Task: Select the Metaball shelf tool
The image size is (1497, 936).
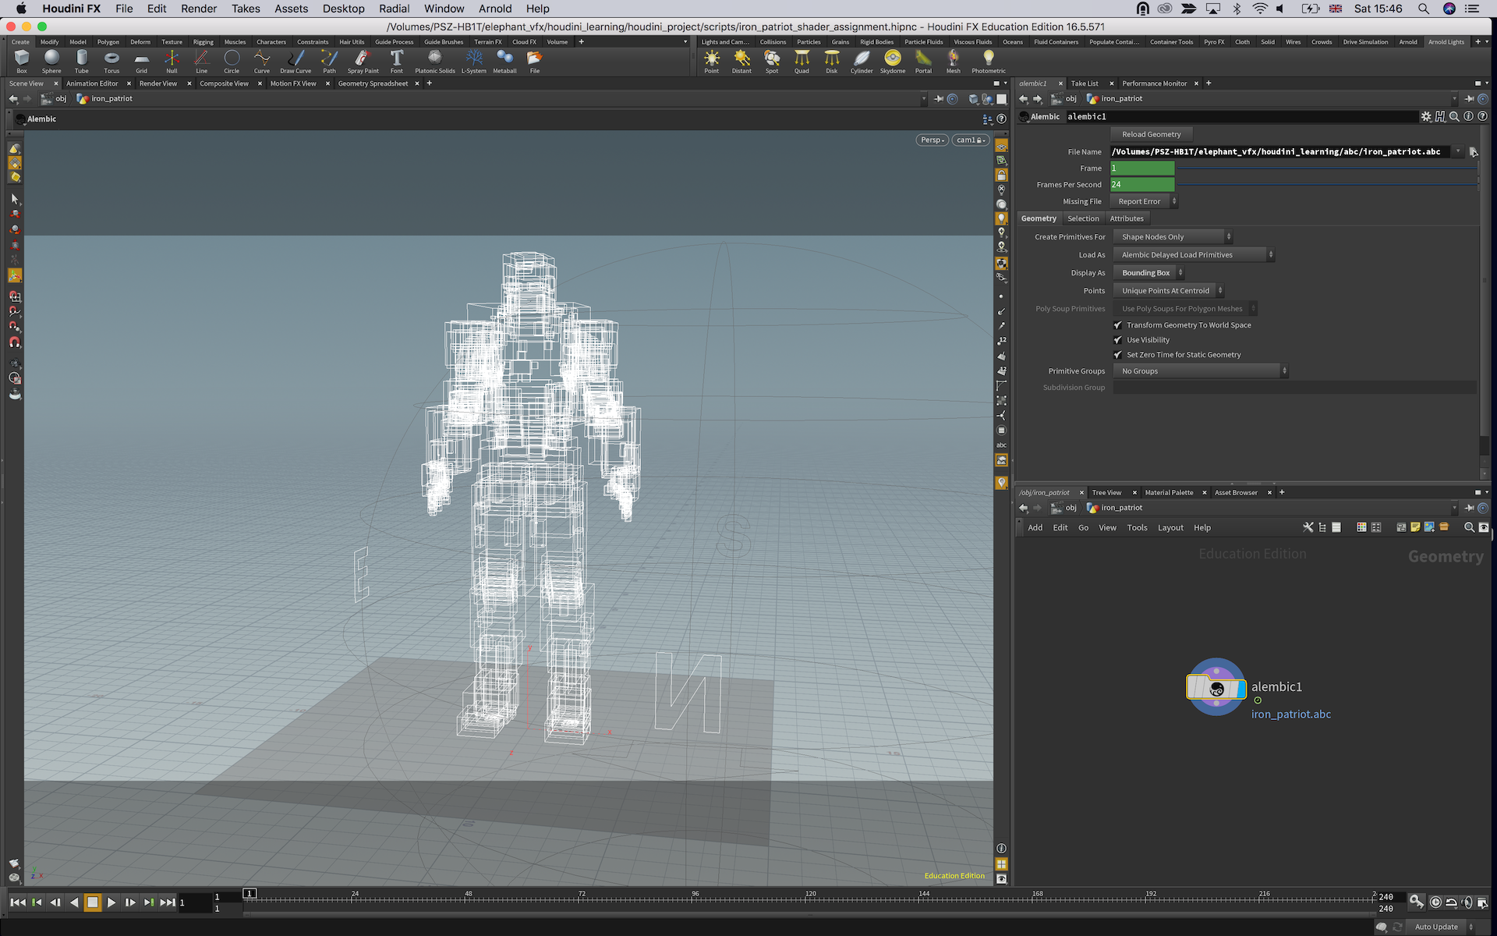Action: pos(504,61)
